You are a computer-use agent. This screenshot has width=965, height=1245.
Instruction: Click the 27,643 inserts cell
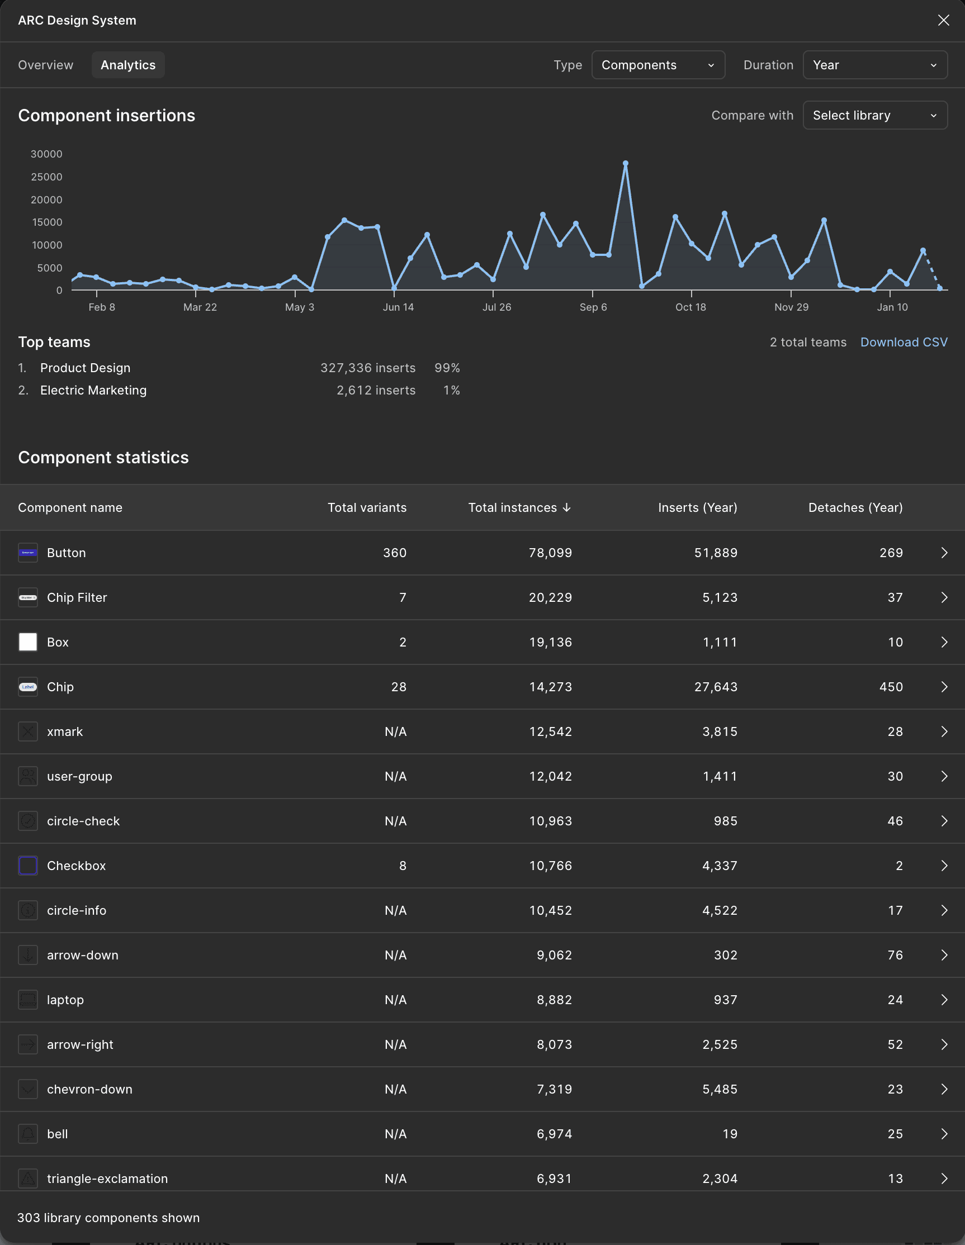(x=715, y=687)
